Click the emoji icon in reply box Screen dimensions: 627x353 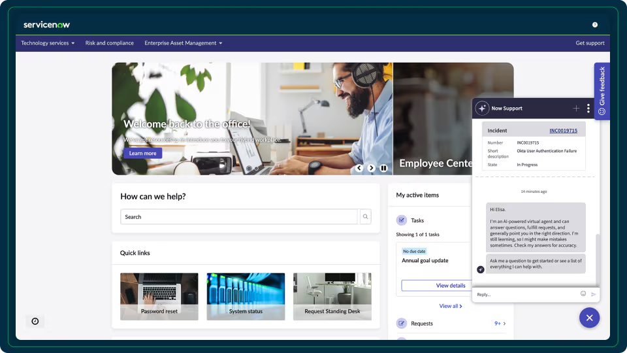[x=583, y=294]
